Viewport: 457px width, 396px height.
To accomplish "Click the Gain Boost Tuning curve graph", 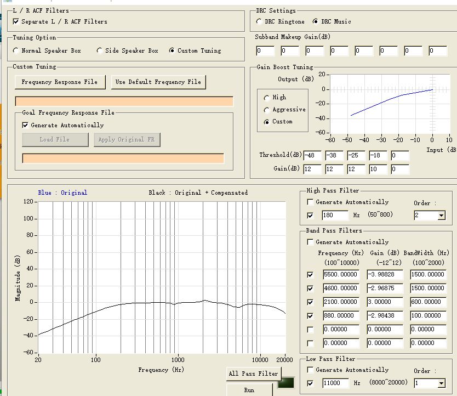I will point(390,104).
